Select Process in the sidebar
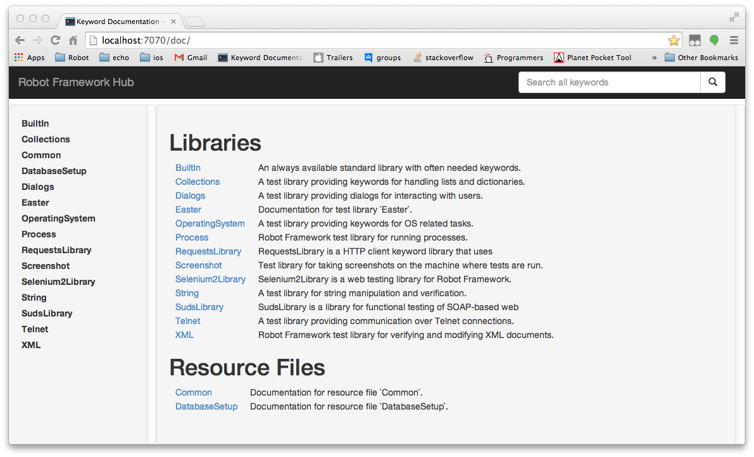754x457 pixels. [x=39, y=234]
